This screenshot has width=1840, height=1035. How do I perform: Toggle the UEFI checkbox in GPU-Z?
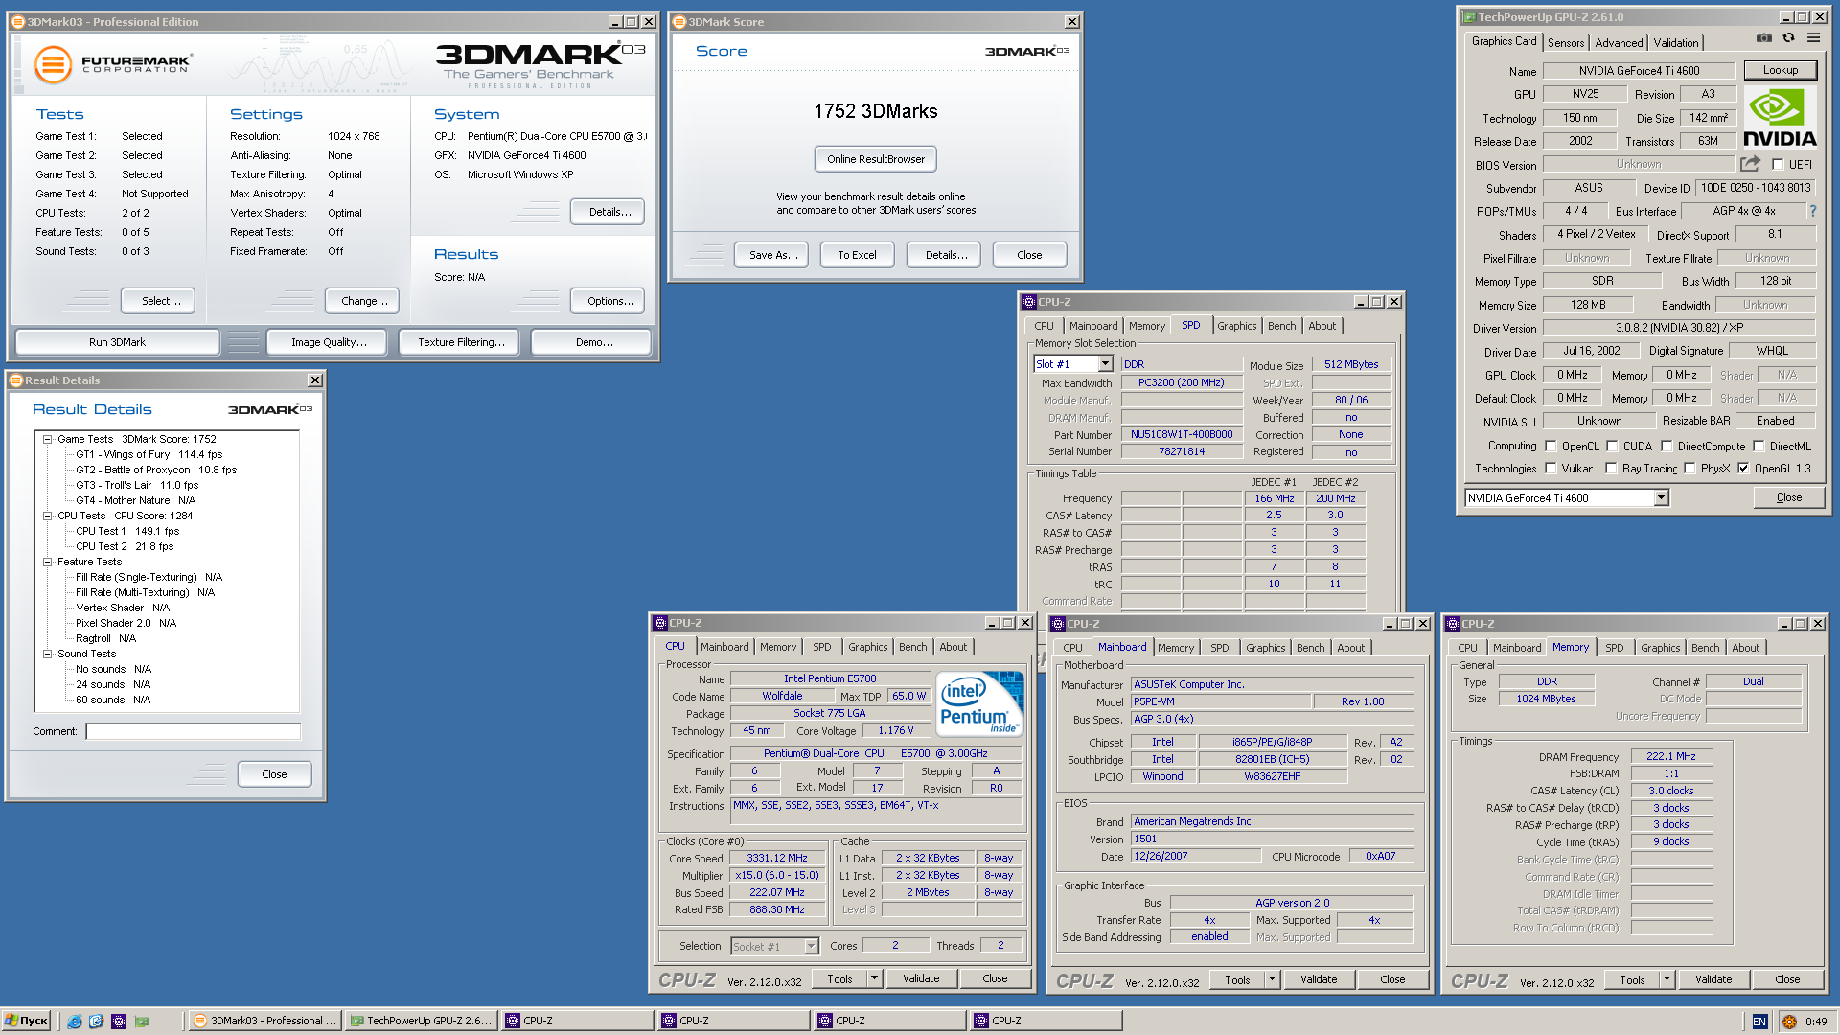(1778, 165)
